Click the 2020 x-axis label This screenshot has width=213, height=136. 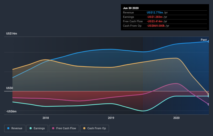(x=176, y=118)
